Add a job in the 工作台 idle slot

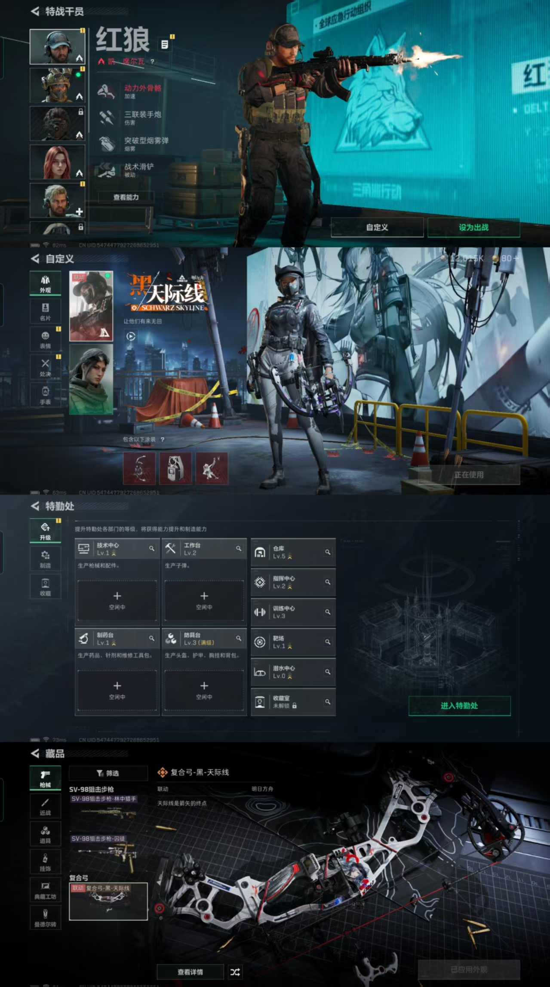204,600
